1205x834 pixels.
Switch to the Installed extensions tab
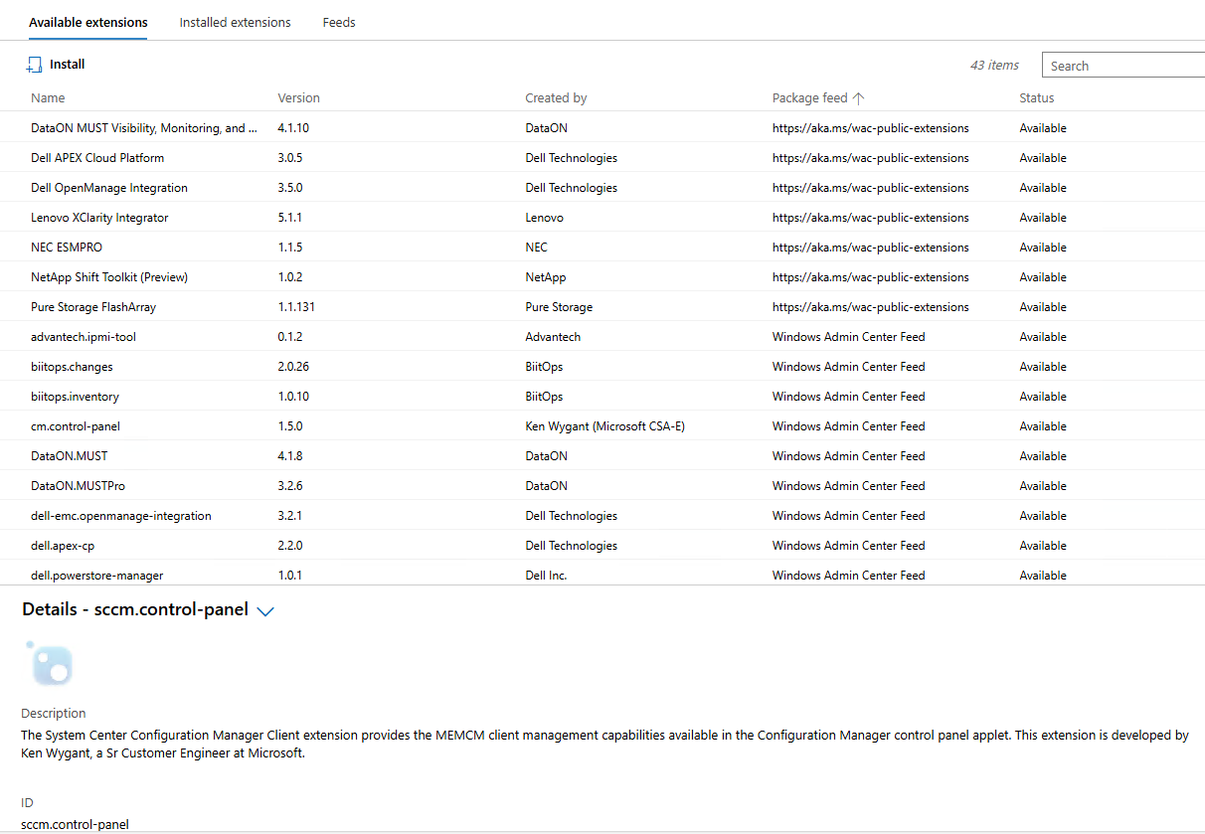pos(235,22)
